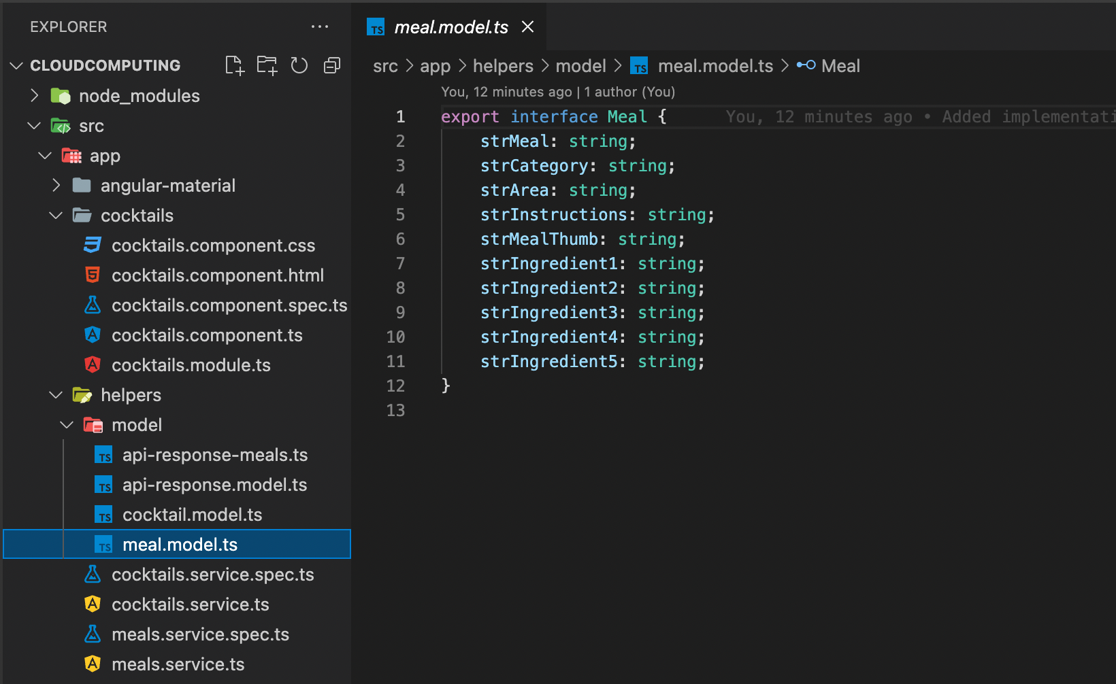The height and width of the screenshot is (684, 1116).
Task: Click on 'strMealThumb' property in code
Action: tap(539, 239)
